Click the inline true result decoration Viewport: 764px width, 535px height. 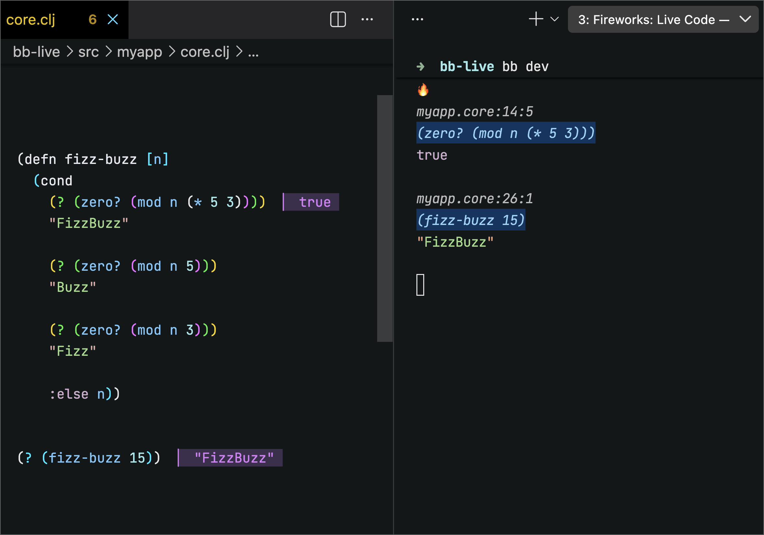coord(311,202)
